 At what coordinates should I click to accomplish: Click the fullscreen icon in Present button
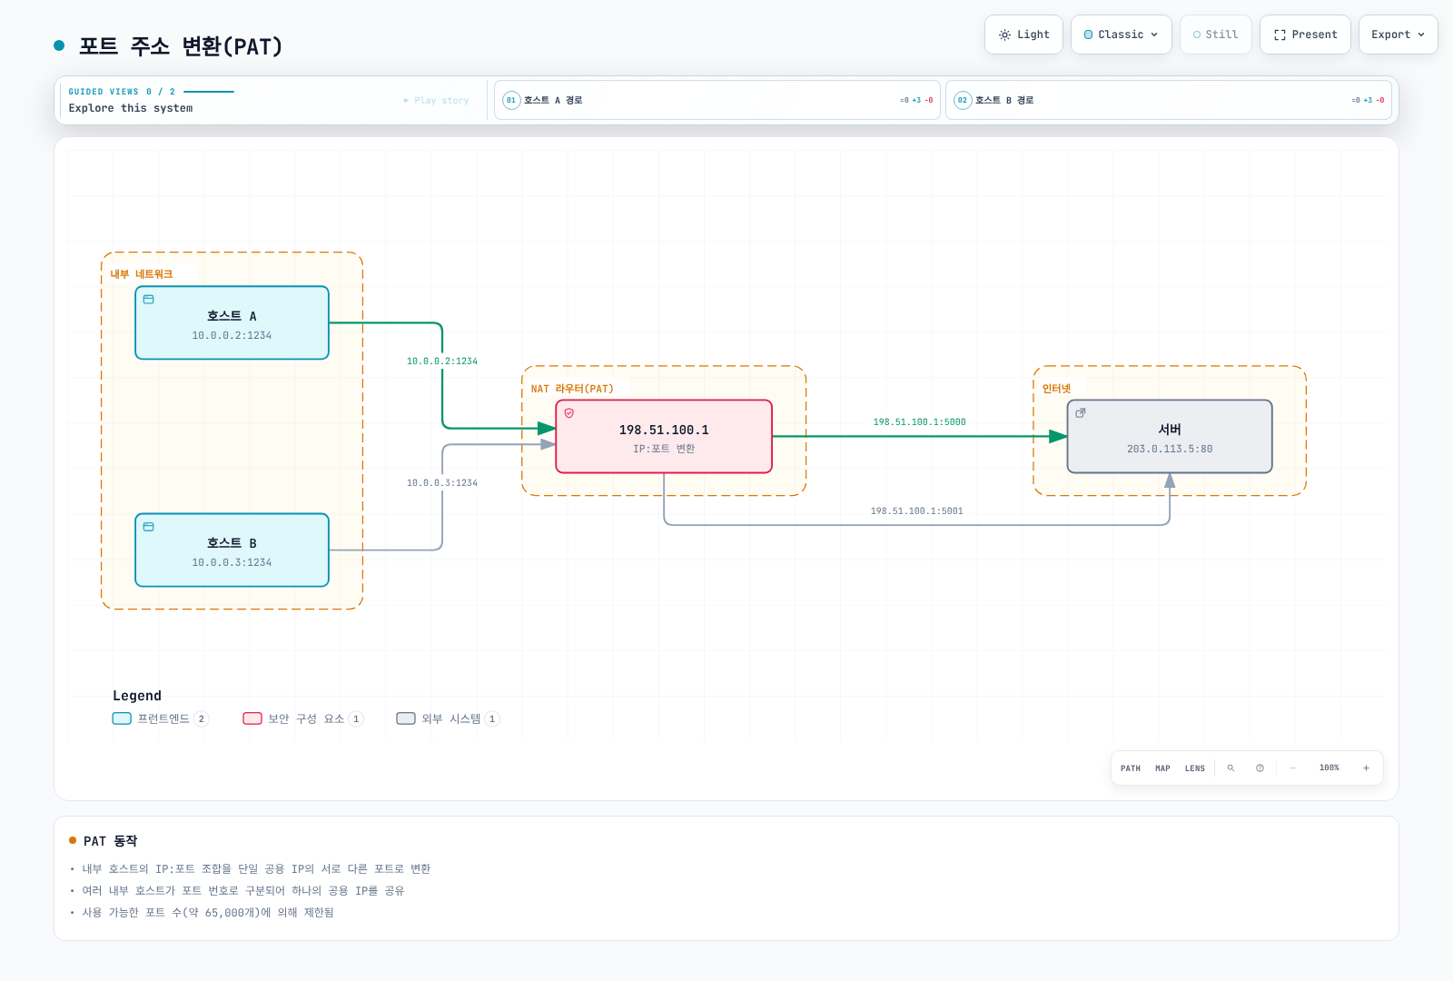(x=1280, y=35)
